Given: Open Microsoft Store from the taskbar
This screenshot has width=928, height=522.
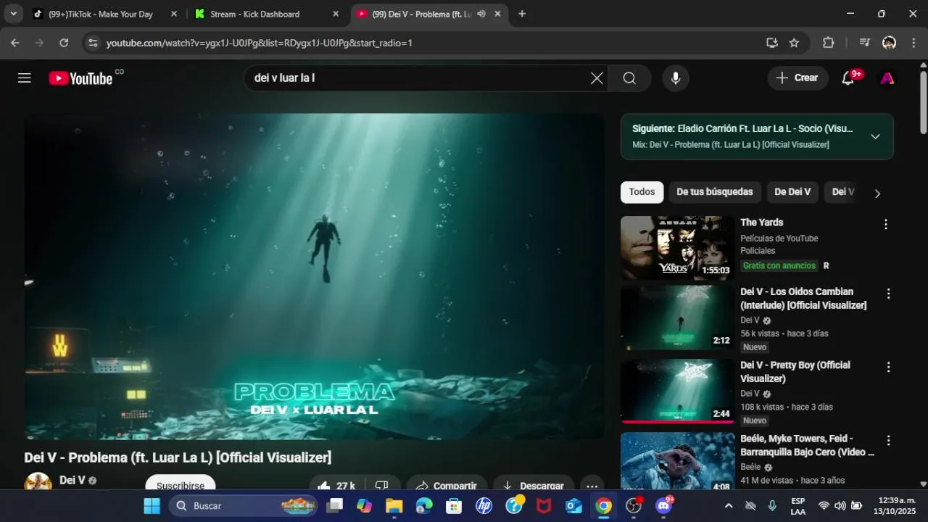Looking at the screenshot, I should (x=454, y=505).
